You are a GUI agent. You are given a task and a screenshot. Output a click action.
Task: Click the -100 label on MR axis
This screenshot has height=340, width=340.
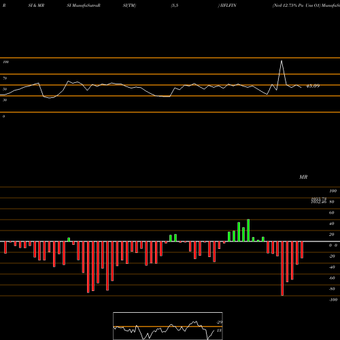[333, 300]
